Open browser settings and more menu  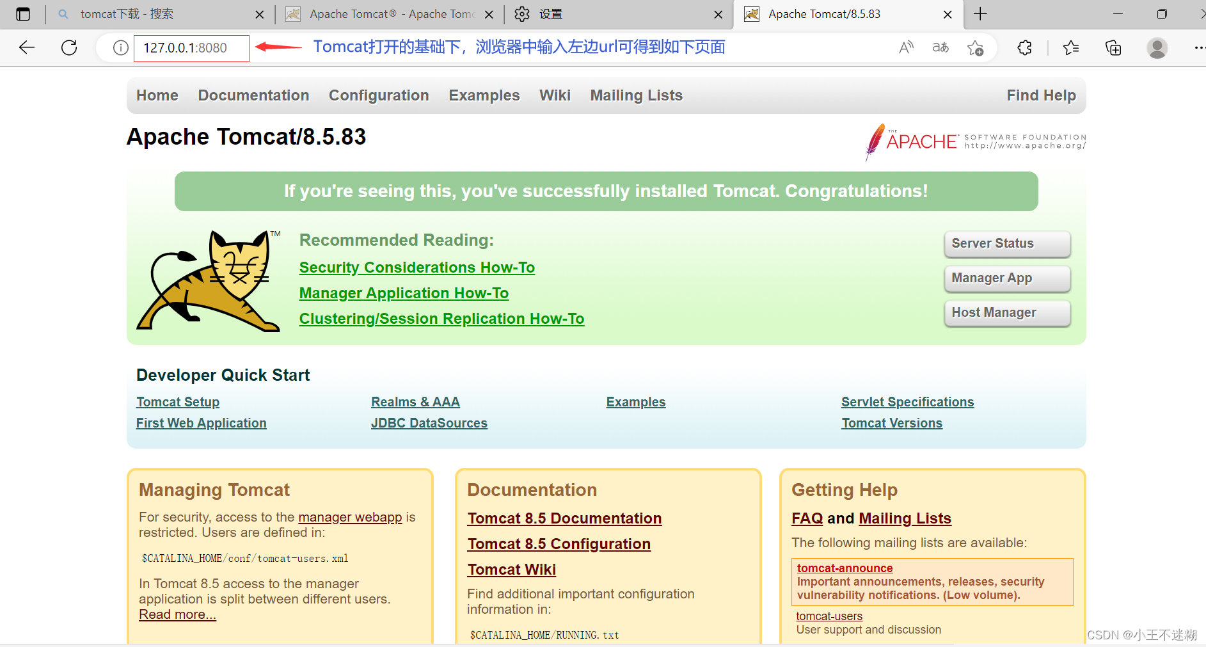[x=1199, y=47]
